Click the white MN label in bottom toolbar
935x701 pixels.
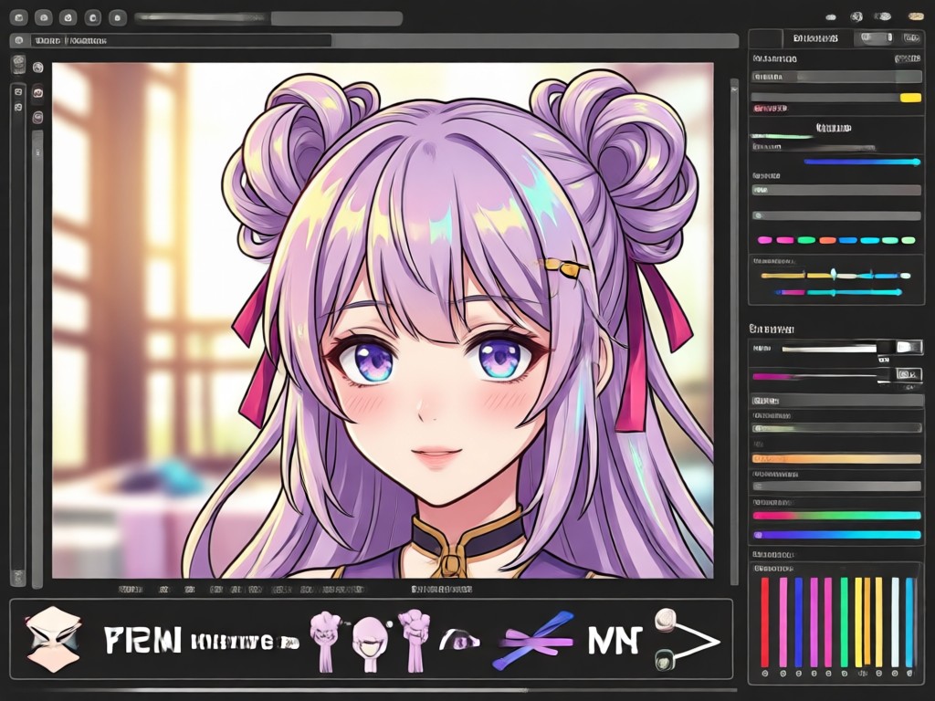click(x=615, y=640)
